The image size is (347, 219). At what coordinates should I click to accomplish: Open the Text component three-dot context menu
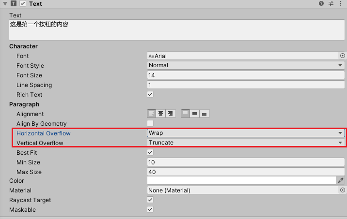pyautogui.click(x=341, y=3)
